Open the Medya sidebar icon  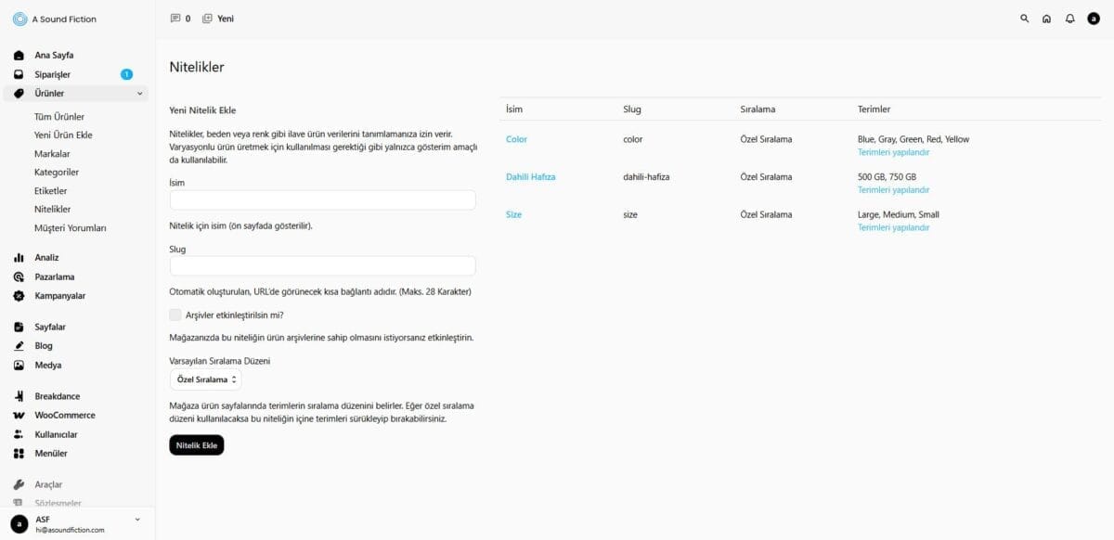pyautogui.click(x=19, y=366)
